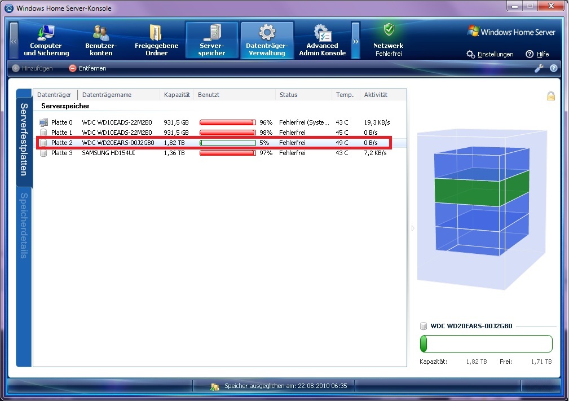
Task: Click the 49 C temperature value
Action: click(342, 143)
